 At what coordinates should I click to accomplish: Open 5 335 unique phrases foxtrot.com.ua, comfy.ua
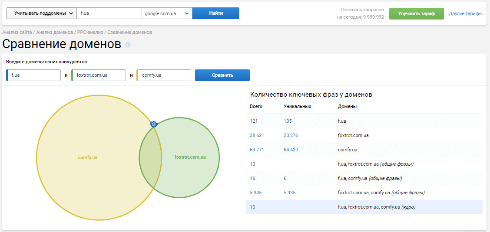click(290, 193)
